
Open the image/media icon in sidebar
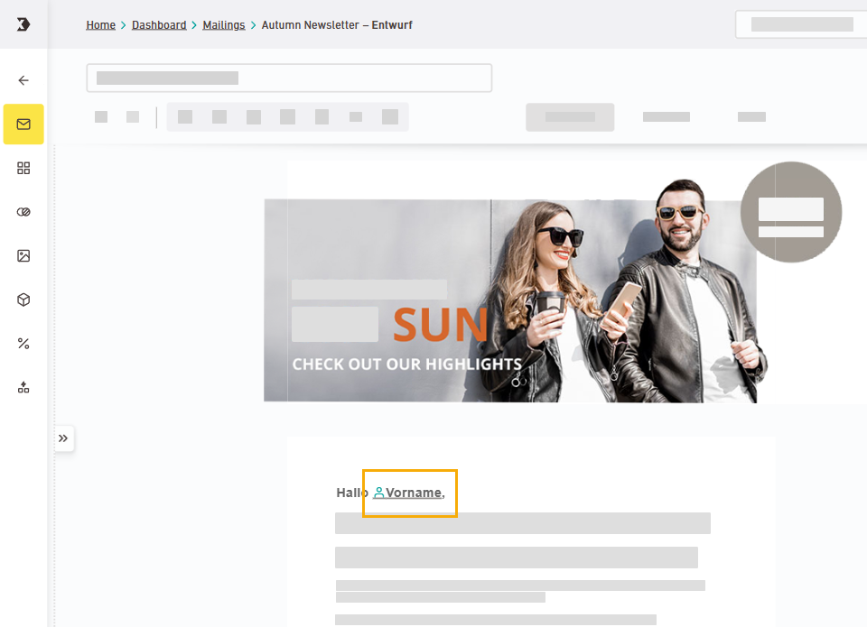(23, 256)
